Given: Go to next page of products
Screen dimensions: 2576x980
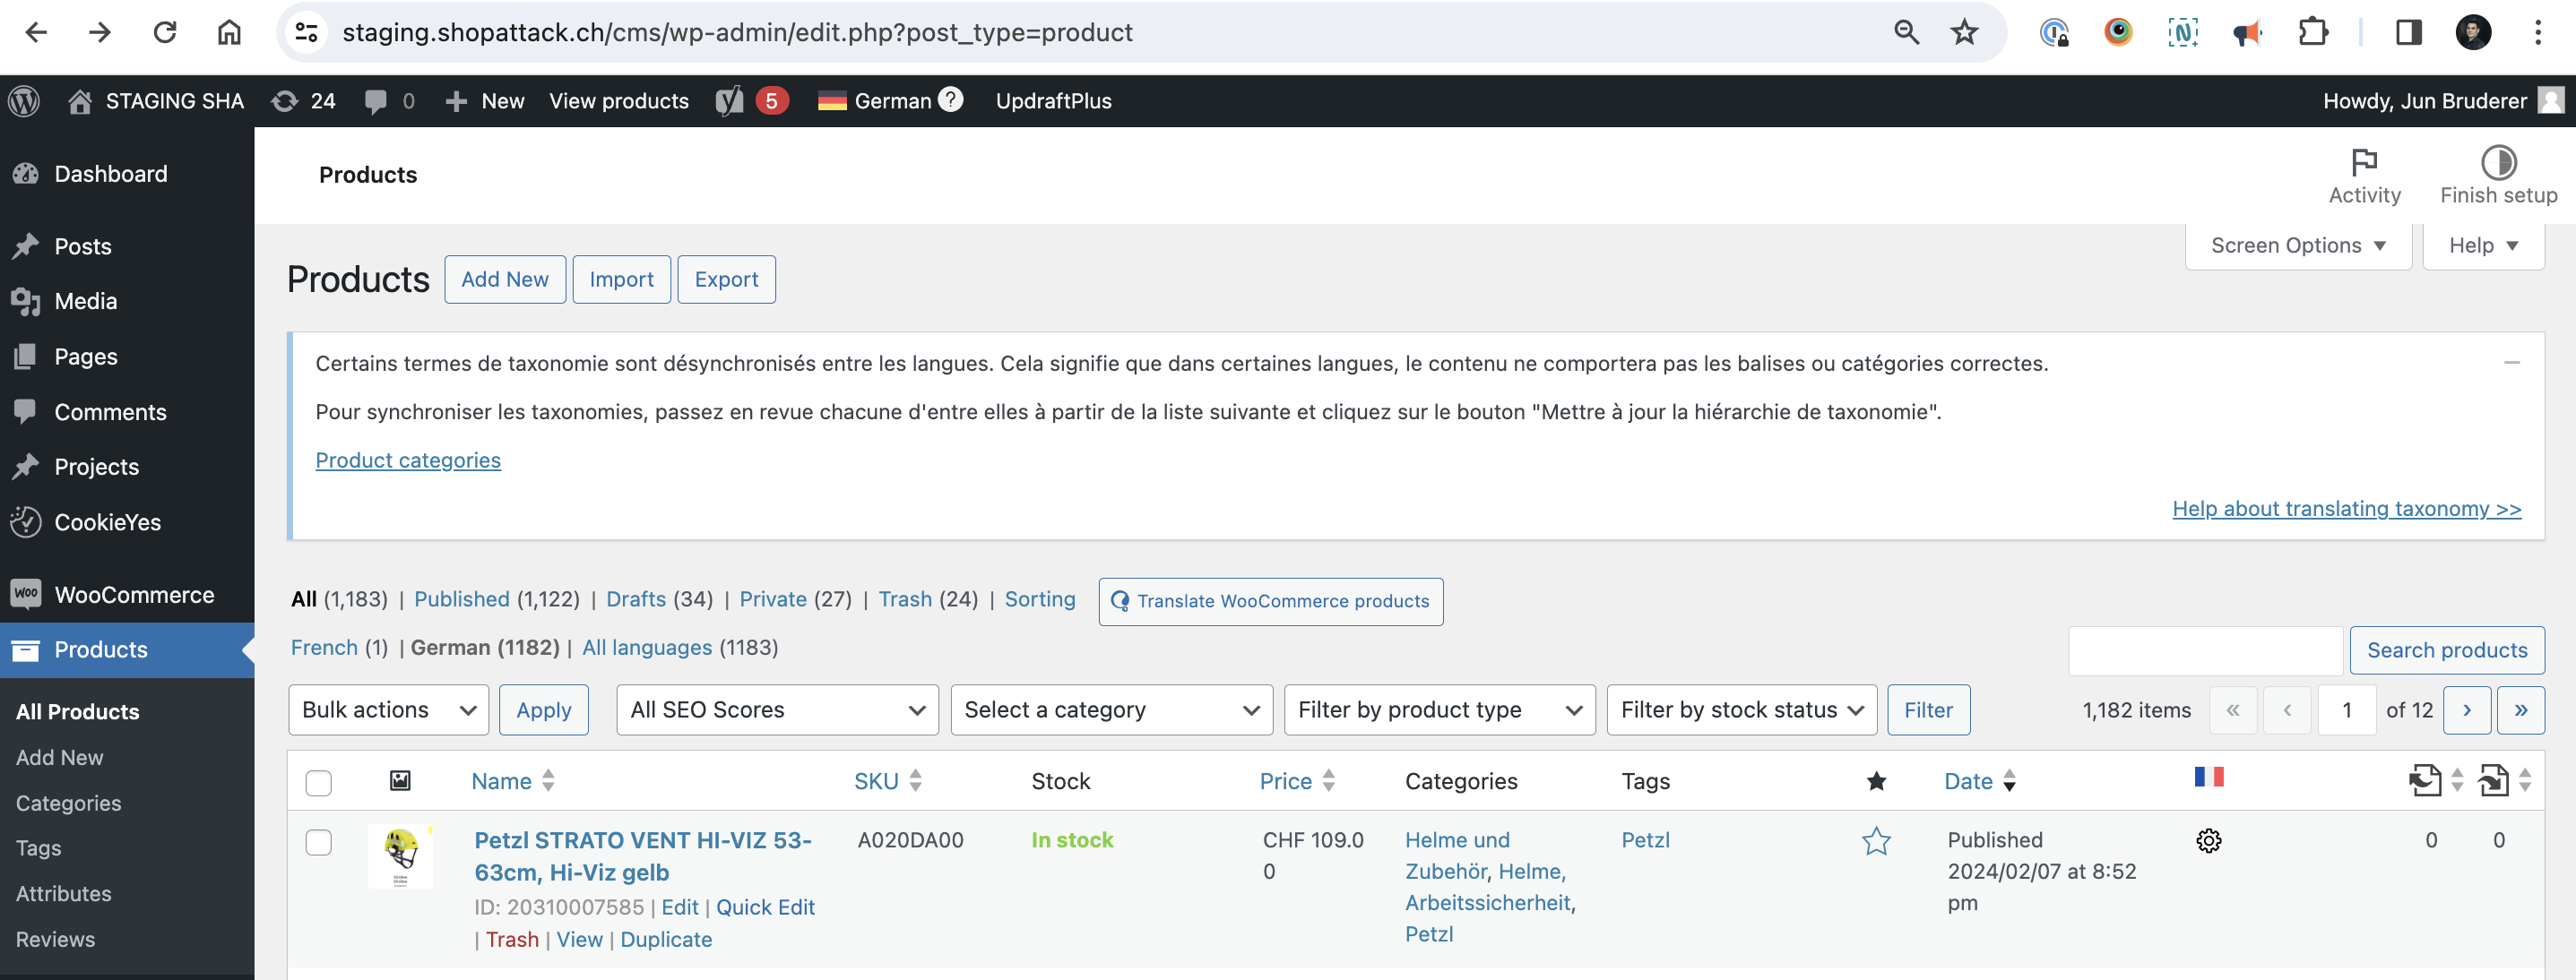Looking at the screenshot, I should pos(2466,710).
